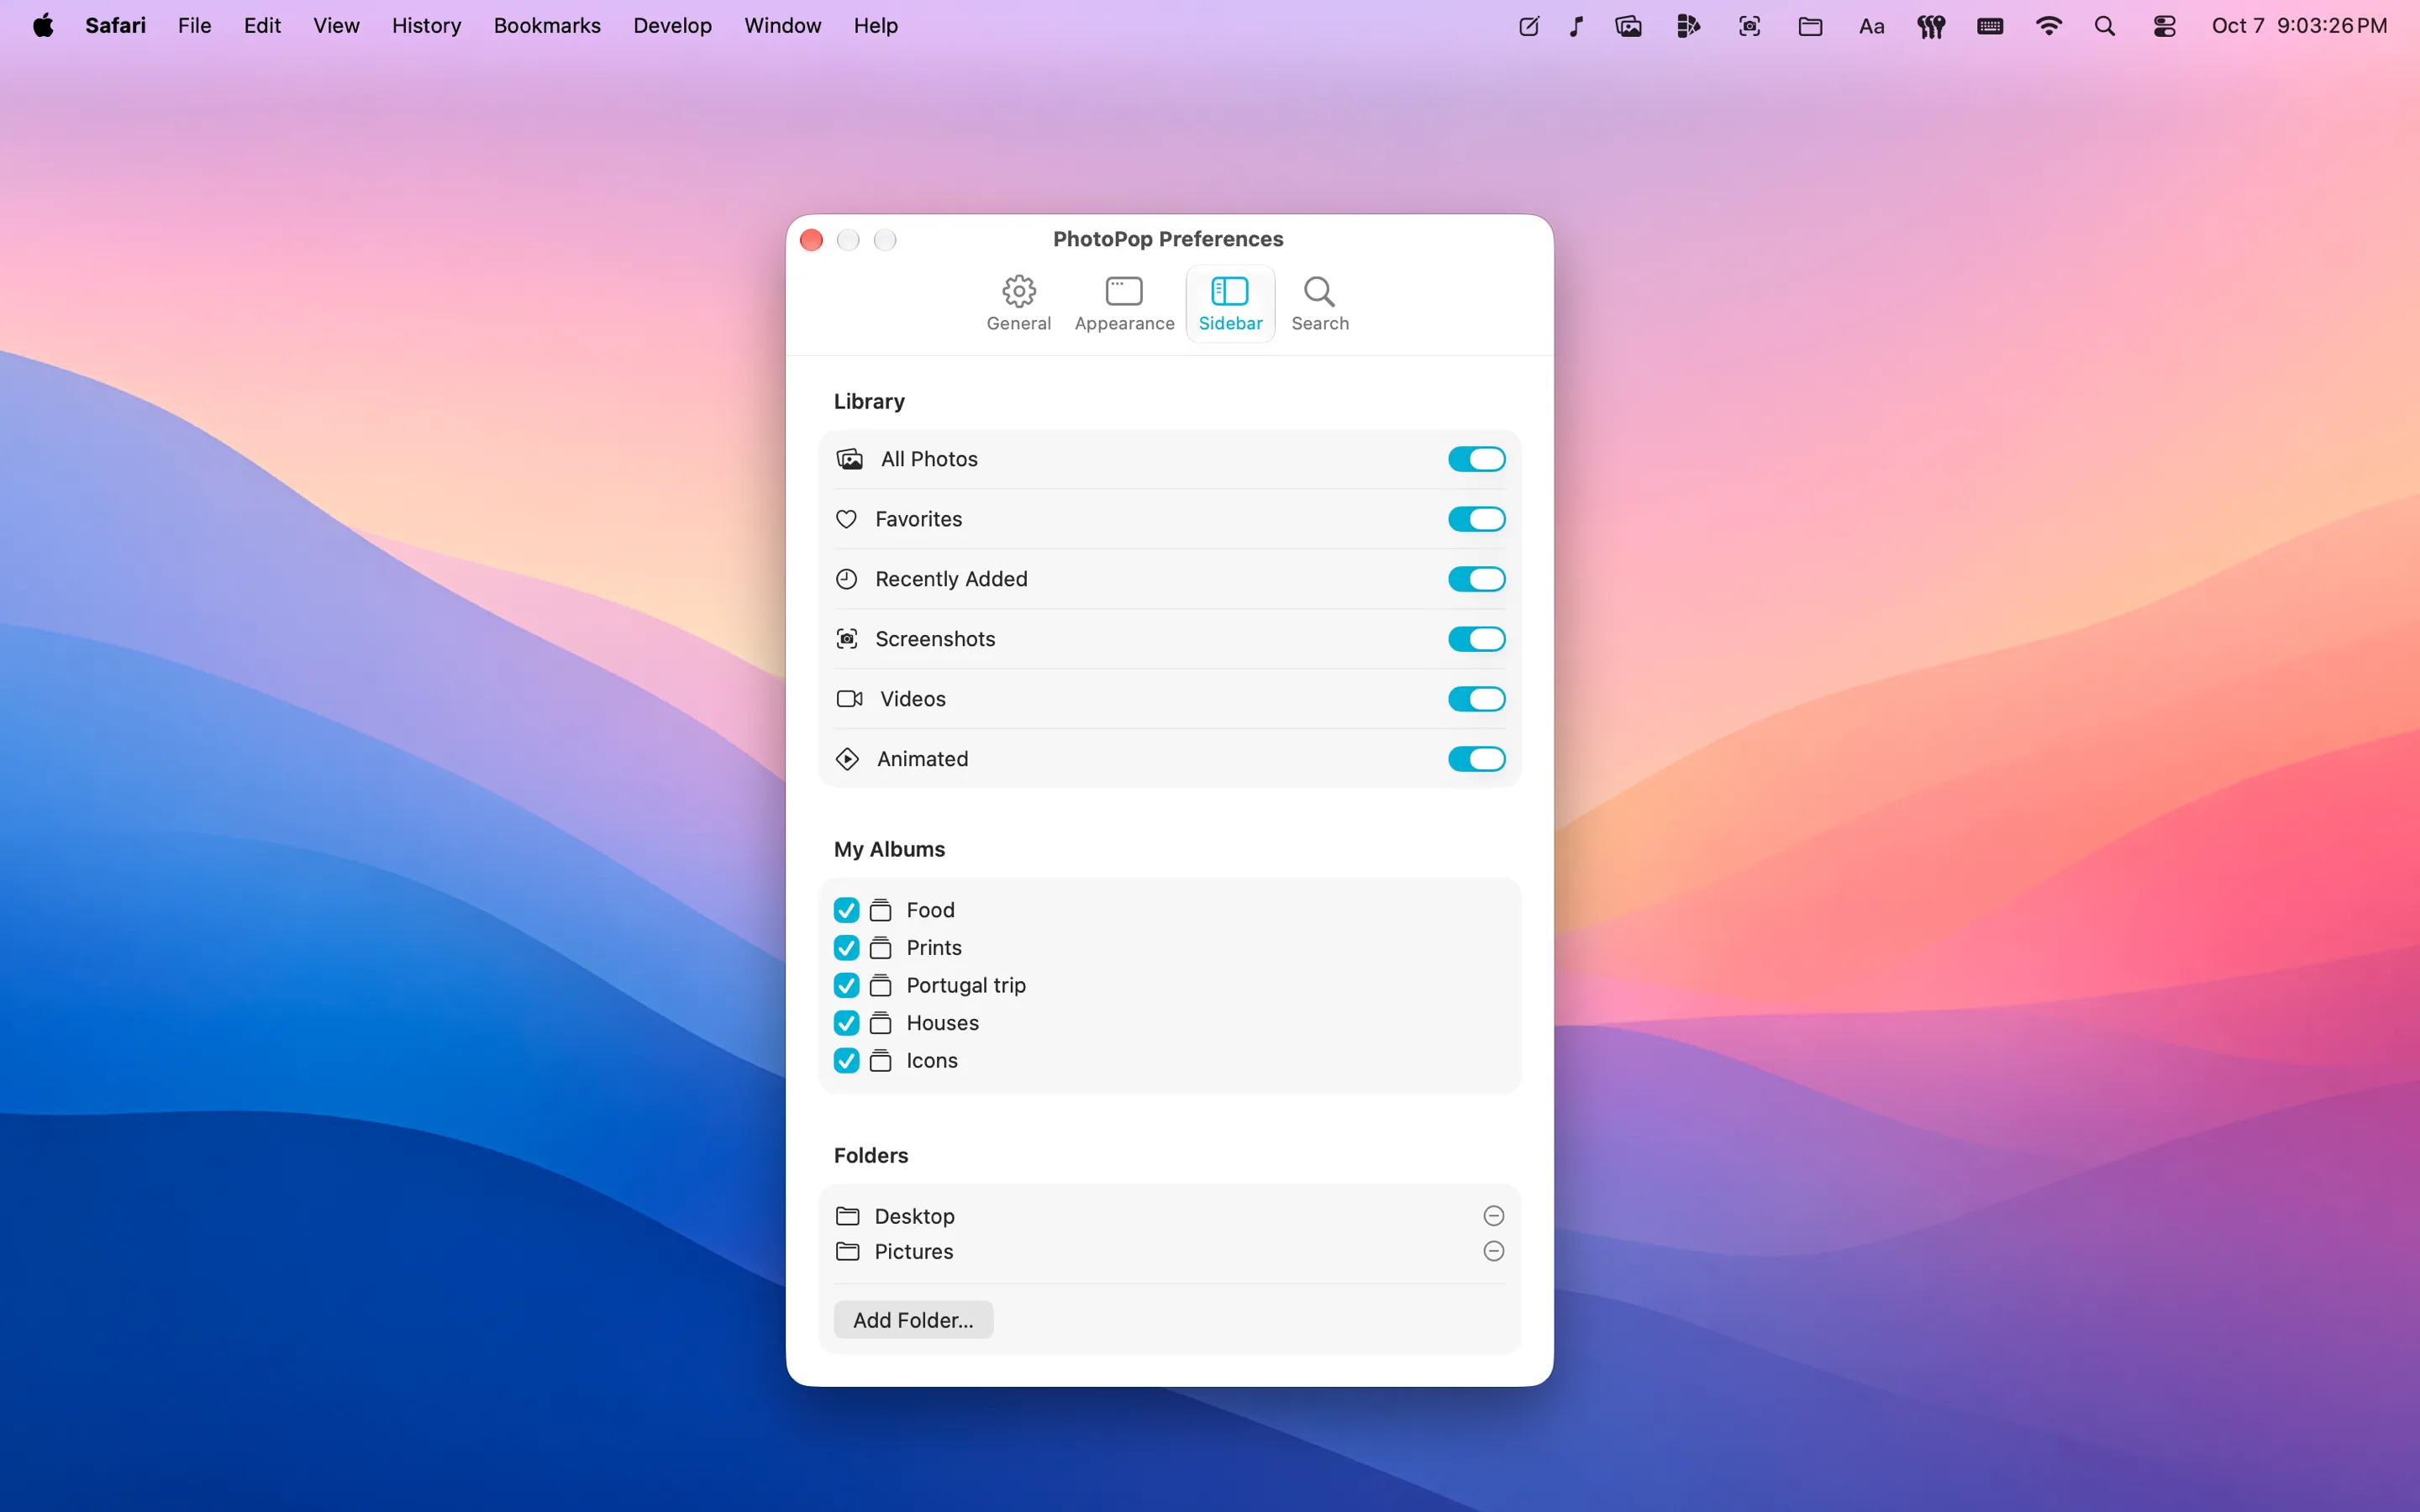2420x1512 pixels.
Task: Open the History menu
Action: [426, 26]
